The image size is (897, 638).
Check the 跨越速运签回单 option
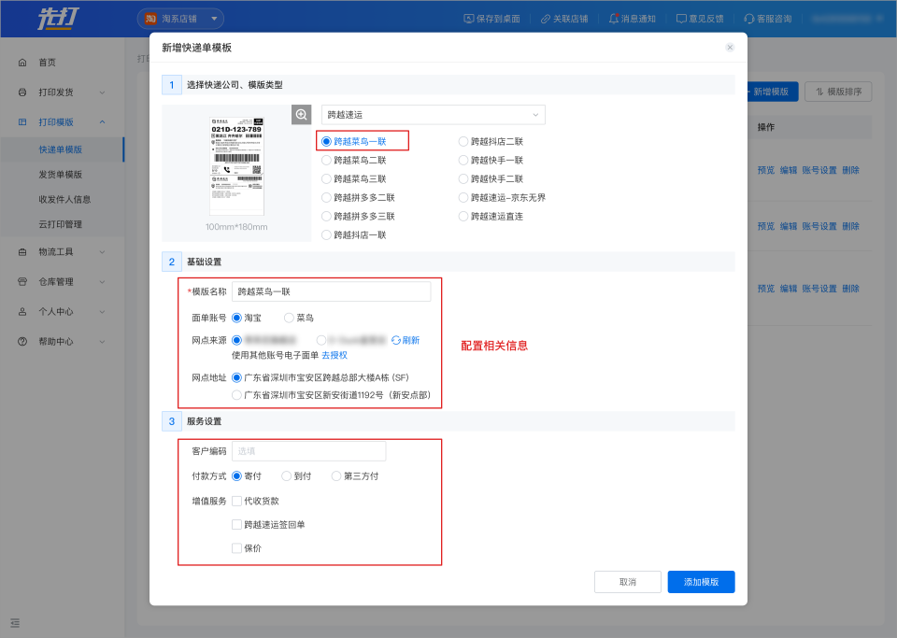236,525
